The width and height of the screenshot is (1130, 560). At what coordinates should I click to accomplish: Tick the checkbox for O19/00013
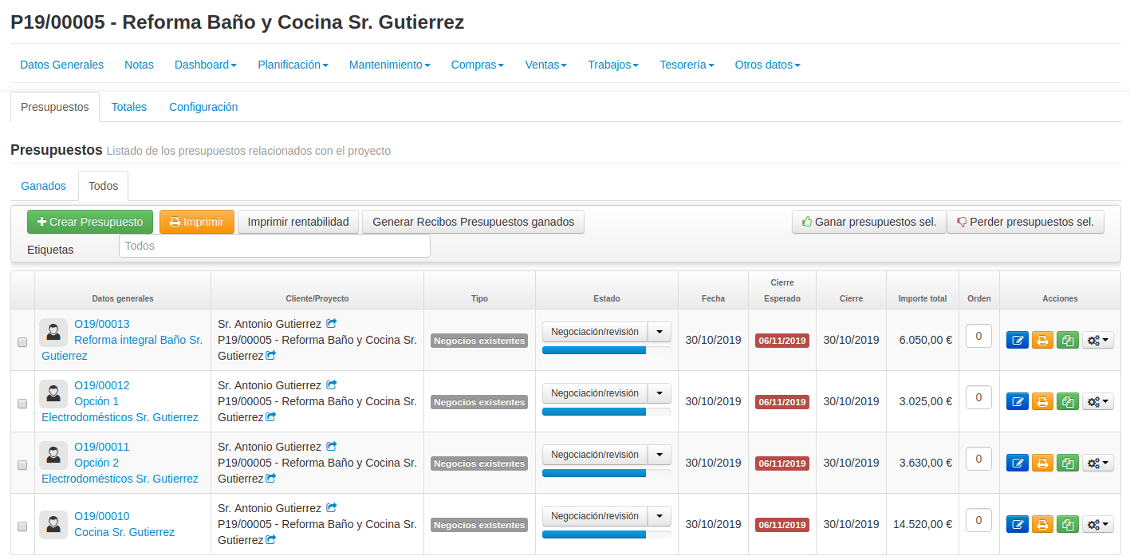pyautogui.click(x=22, y=342)
